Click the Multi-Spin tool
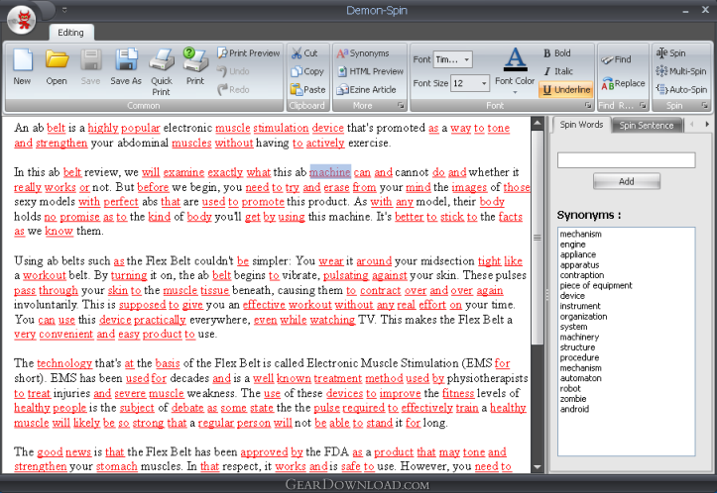Screen dimensions: 717x493 click(x=681, y=71)
